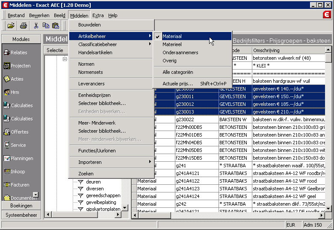Click the Omschrijving column header
The width and height of the screenshot is (334, 230).
coord(288,50)
